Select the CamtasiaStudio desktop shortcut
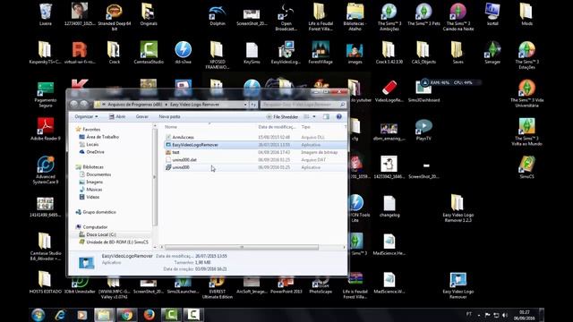 149,53
